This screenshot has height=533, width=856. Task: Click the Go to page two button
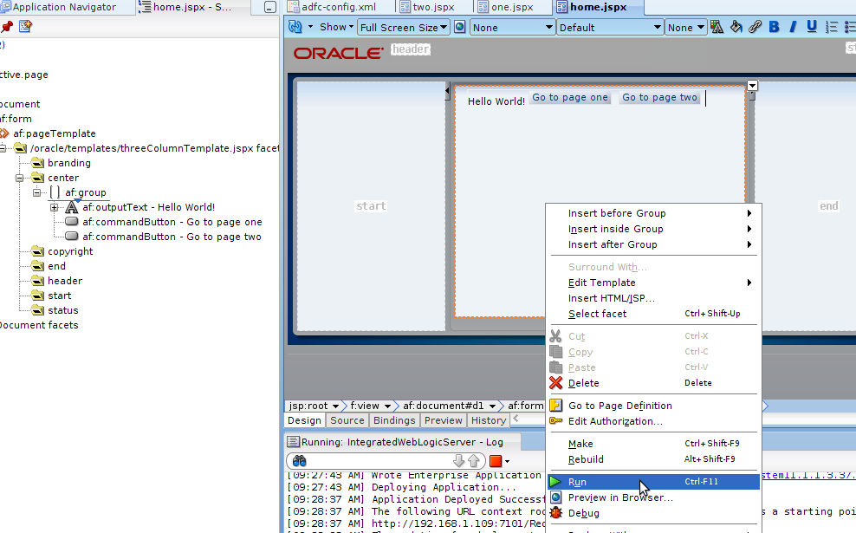click(659, 98)
